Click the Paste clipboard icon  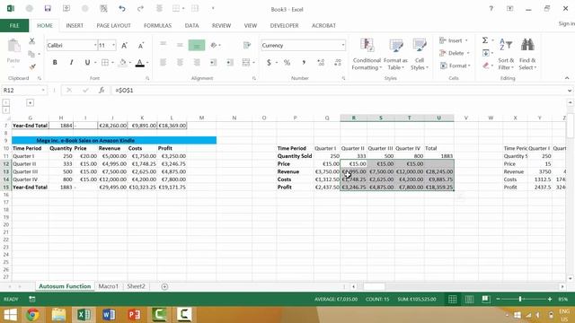click(13, 46)
